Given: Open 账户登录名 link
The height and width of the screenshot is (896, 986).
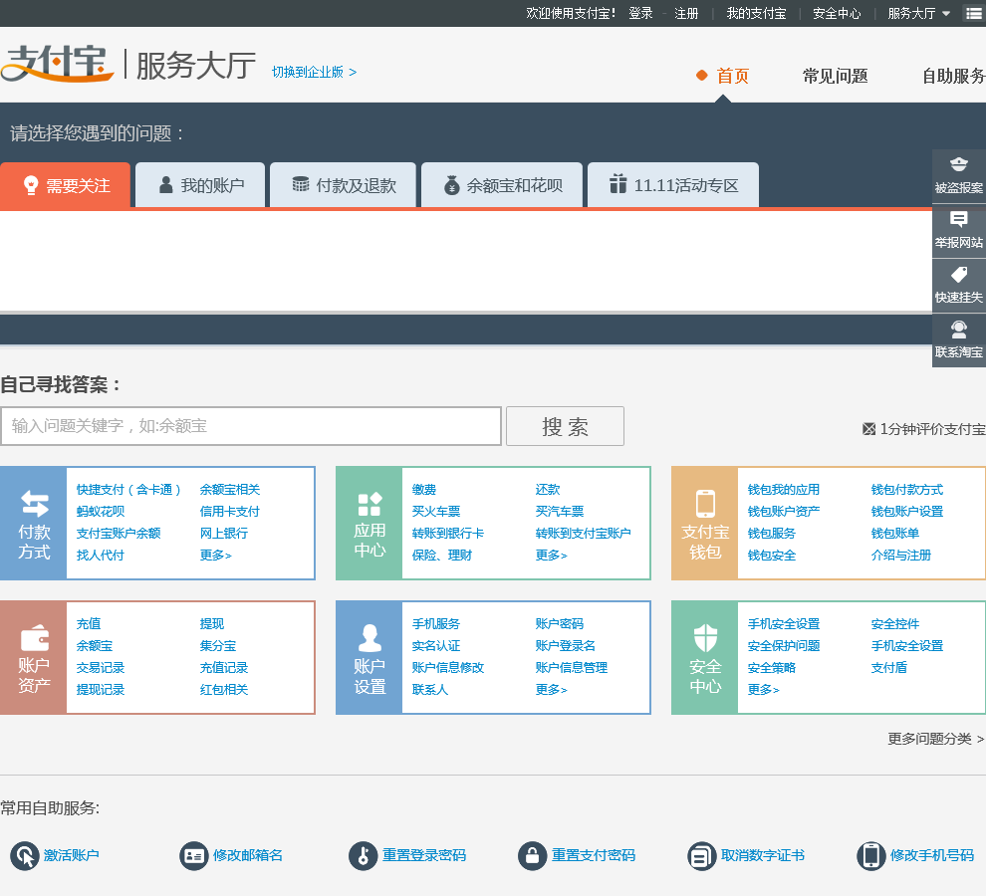Looking at the screenshot, I should [x=566, y=646].
